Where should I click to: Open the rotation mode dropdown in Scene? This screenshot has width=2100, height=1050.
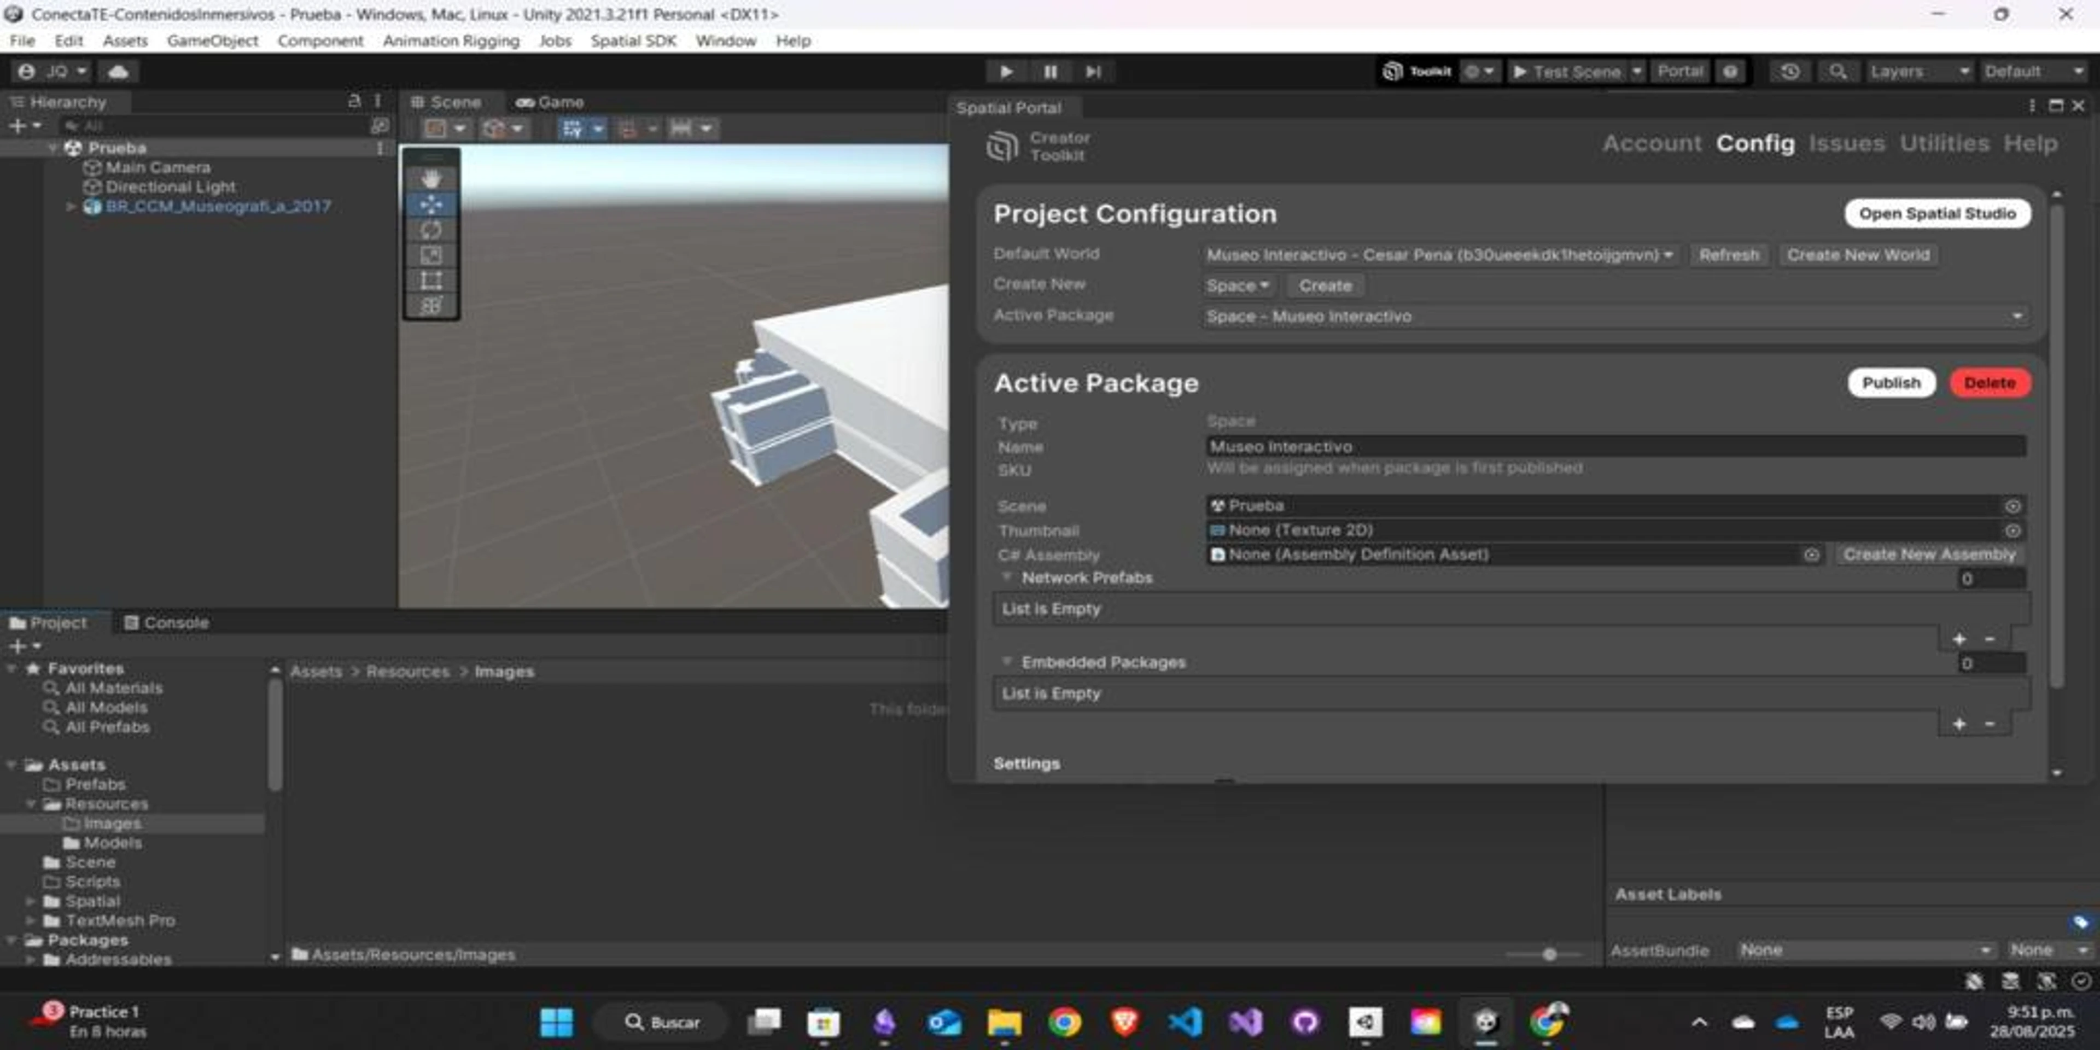503,129
